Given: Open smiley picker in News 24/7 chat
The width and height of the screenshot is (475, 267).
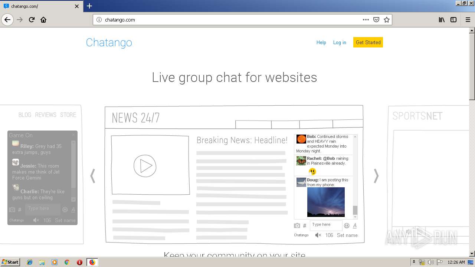Looking at the screenshot, I should tap(347, 225).
